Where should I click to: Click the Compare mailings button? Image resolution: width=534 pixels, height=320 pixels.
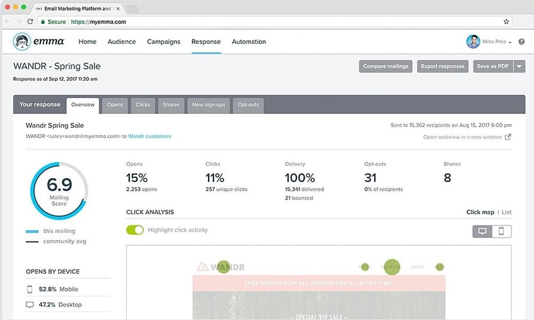[x=386, y=66]
